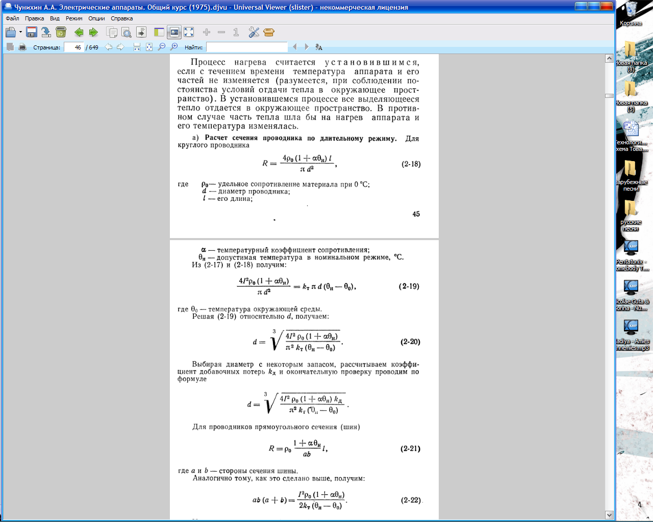Select Pentatonix media file on desktop
Viewport: 653px width, 522px height.
(632, 255)
